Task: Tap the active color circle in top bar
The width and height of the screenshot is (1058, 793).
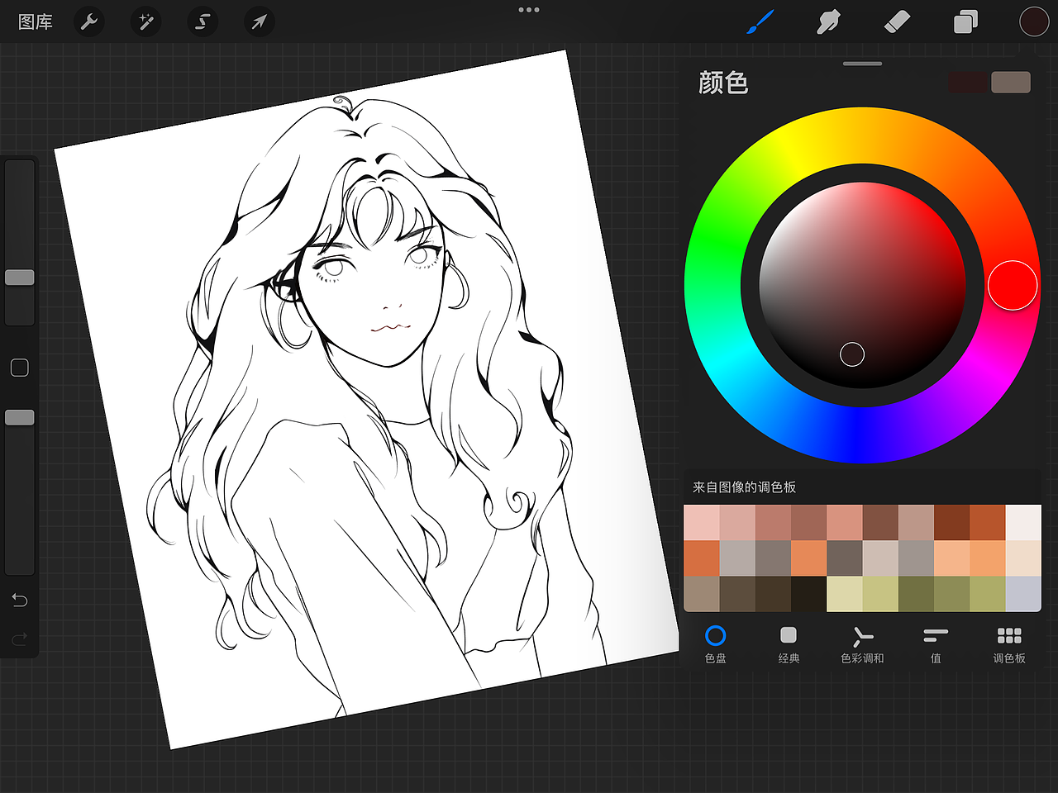Action: click(1034, 21)
